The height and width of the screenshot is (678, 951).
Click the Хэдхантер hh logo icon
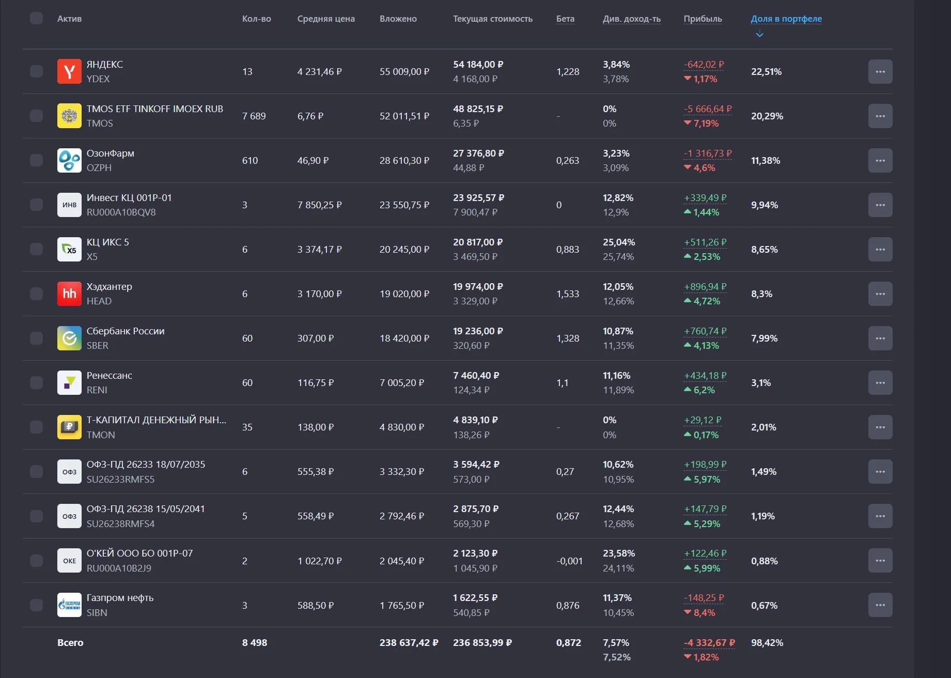click(x=69, y=294)
